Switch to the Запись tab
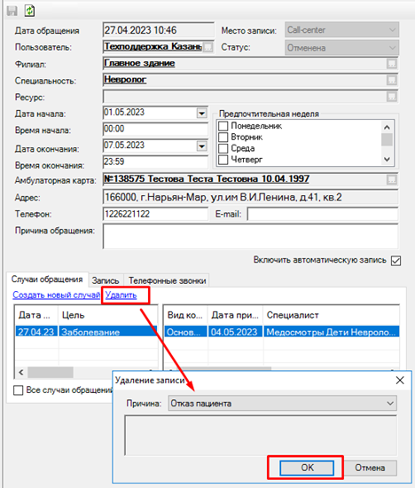415x488 pixels. [106, 280]
